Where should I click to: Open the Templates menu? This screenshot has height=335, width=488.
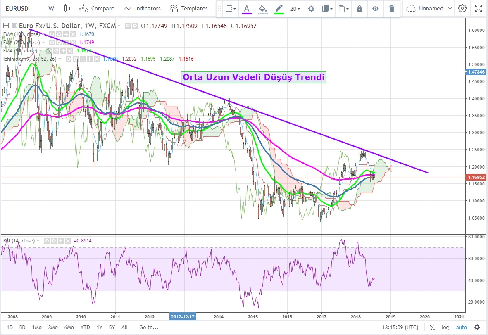pos(189,8)
